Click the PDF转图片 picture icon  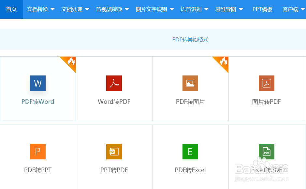(190, 83)
